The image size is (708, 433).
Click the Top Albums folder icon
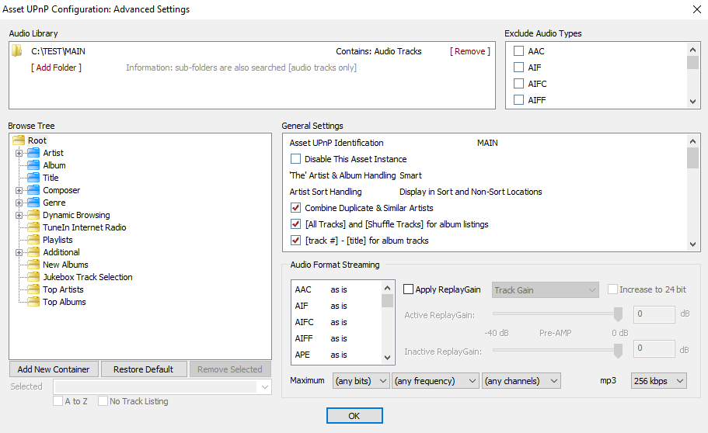tap(33, 302)
